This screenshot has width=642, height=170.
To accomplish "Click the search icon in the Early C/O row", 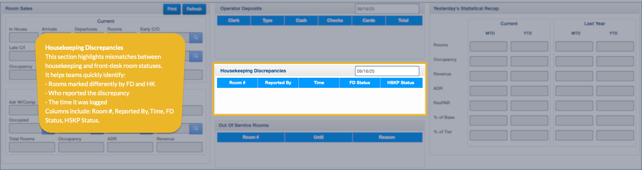I will pyautogui.click(x=196, y=38).
